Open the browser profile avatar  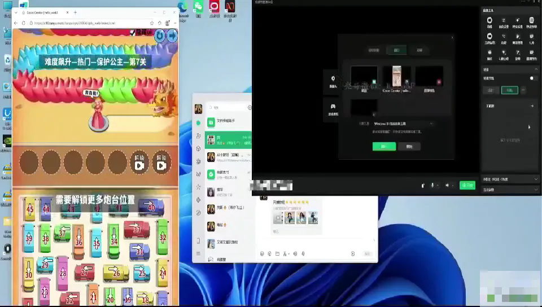[x=167, y=23]
